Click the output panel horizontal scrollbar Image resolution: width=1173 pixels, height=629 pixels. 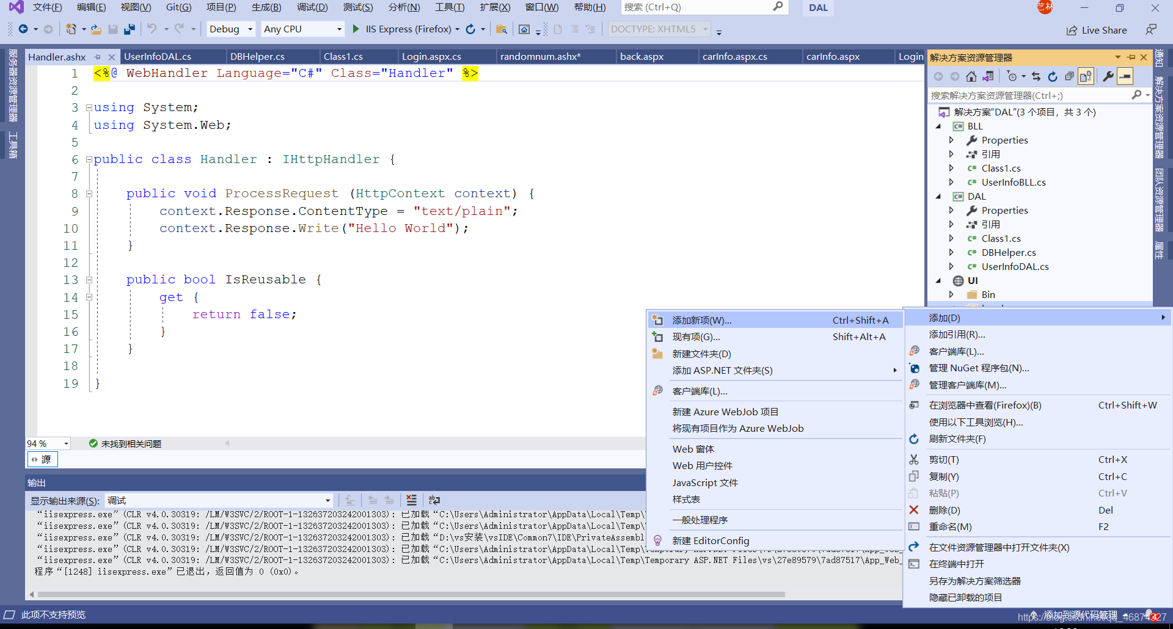click(411, 594)
